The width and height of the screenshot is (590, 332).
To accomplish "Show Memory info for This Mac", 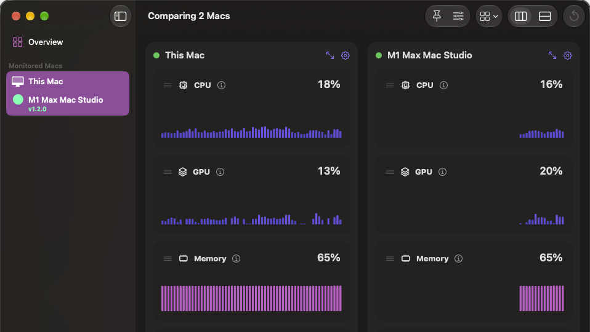I will coord(236,259).
